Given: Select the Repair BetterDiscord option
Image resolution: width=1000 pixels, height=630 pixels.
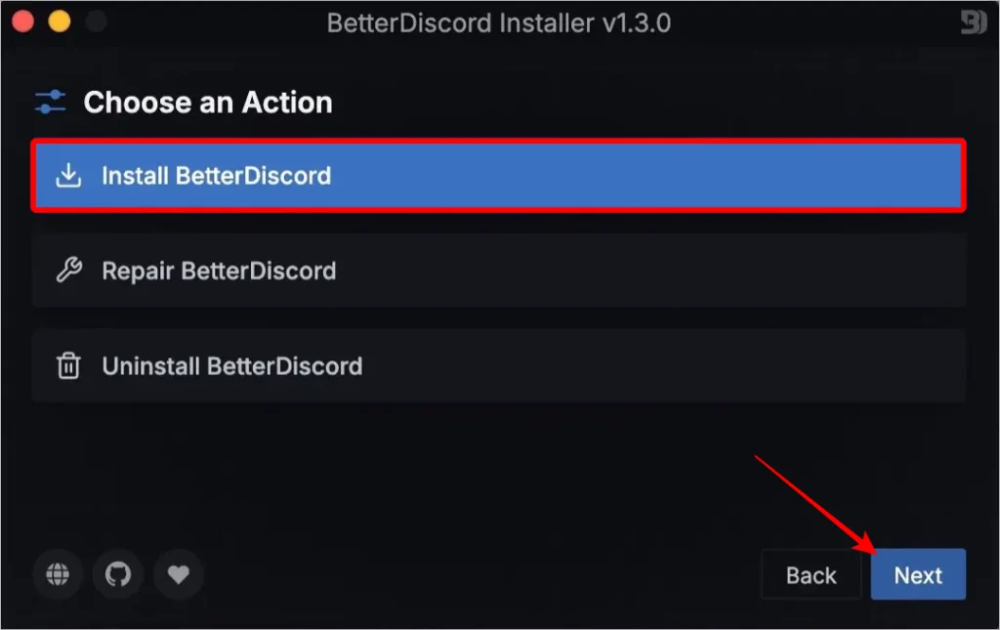Looking at the screenshot, I should (x=499, y=271).
